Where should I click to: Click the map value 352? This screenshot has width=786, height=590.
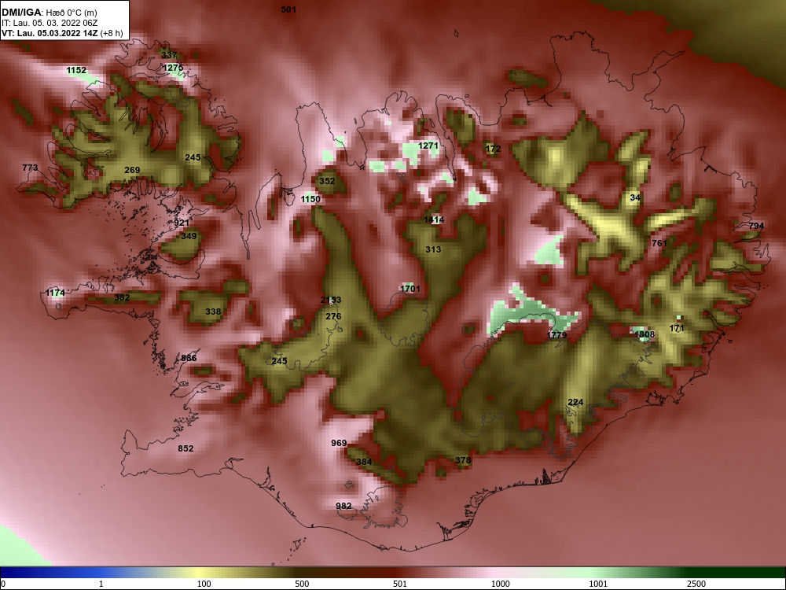[x=327, y=181]
